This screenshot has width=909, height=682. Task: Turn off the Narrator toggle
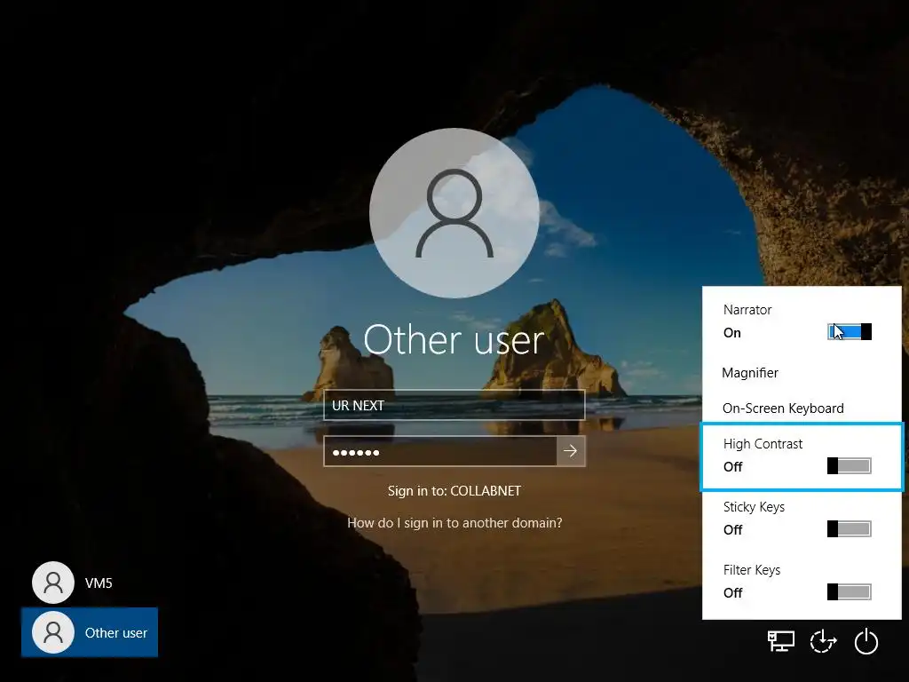(850, 332)
